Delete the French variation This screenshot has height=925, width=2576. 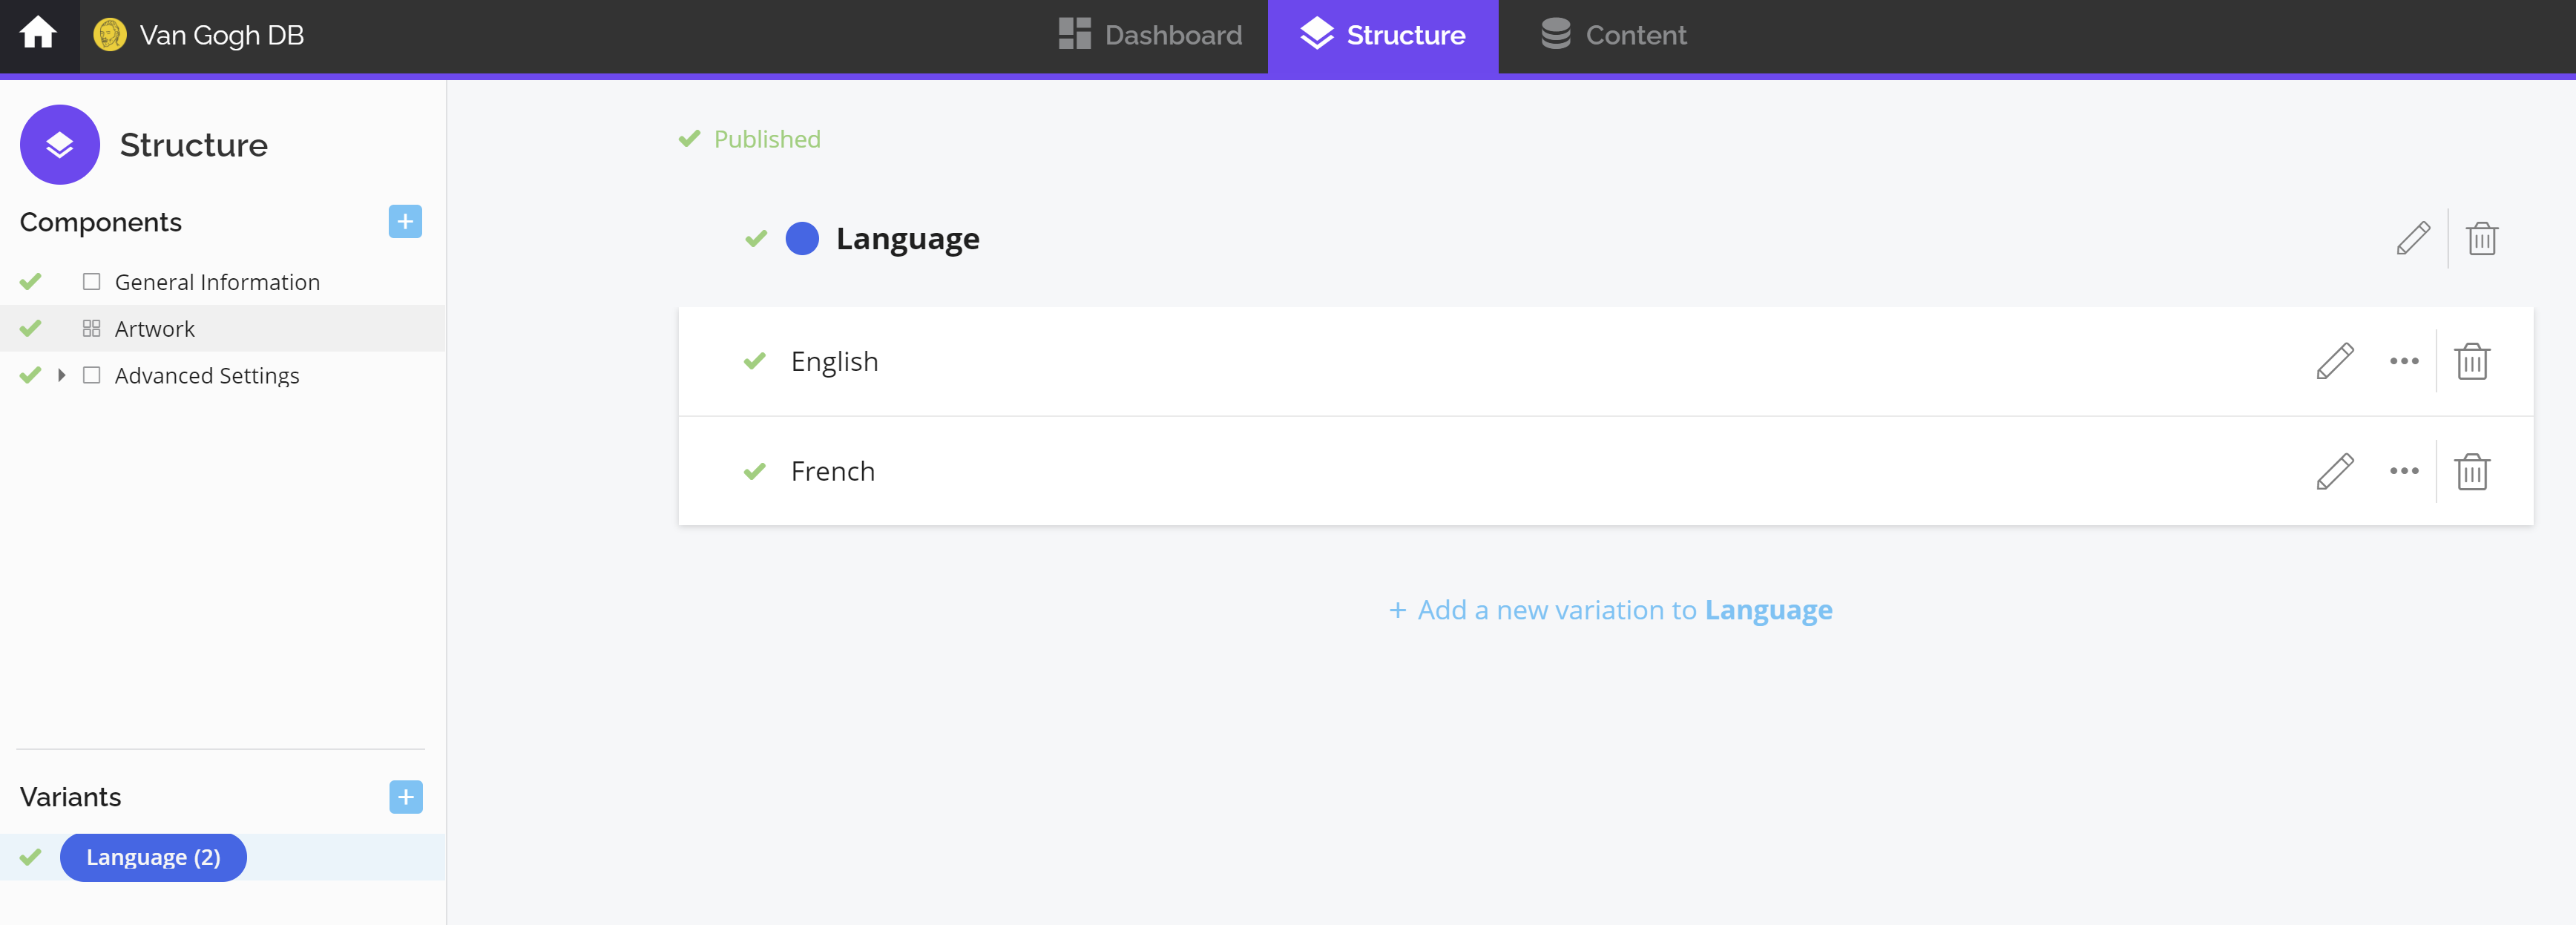coord(2471,471)
